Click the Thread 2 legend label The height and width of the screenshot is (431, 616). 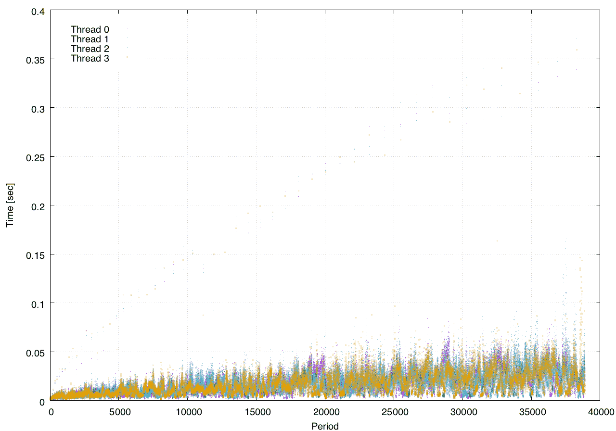pos(90,49)
